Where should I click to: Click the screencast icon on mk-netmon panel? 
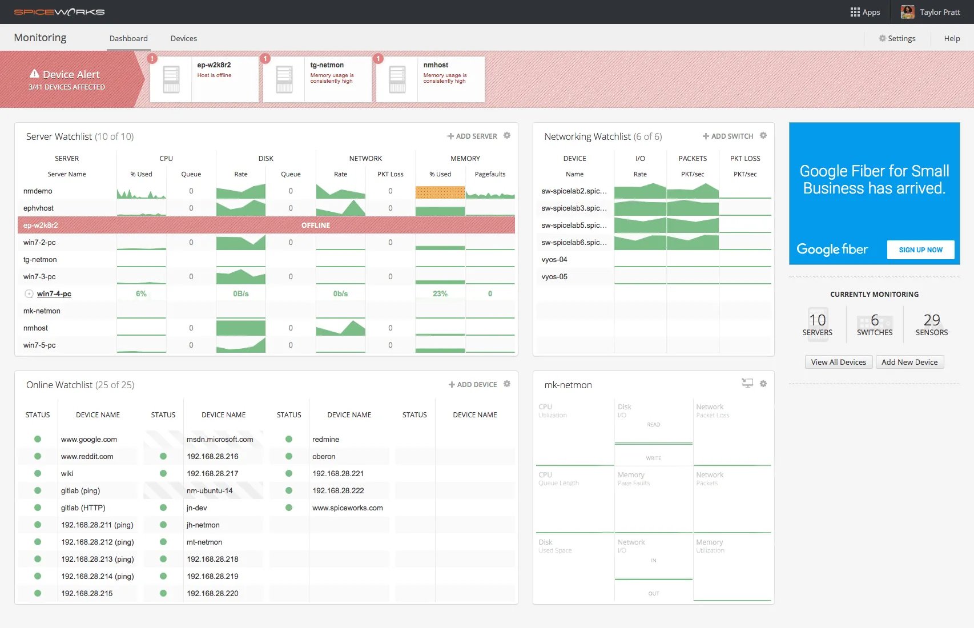pos(747,384)
